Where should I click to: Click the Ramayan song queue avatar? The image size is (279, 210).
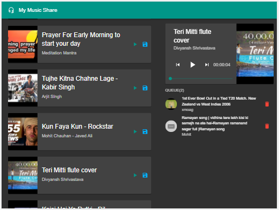(x=171, y=126)
